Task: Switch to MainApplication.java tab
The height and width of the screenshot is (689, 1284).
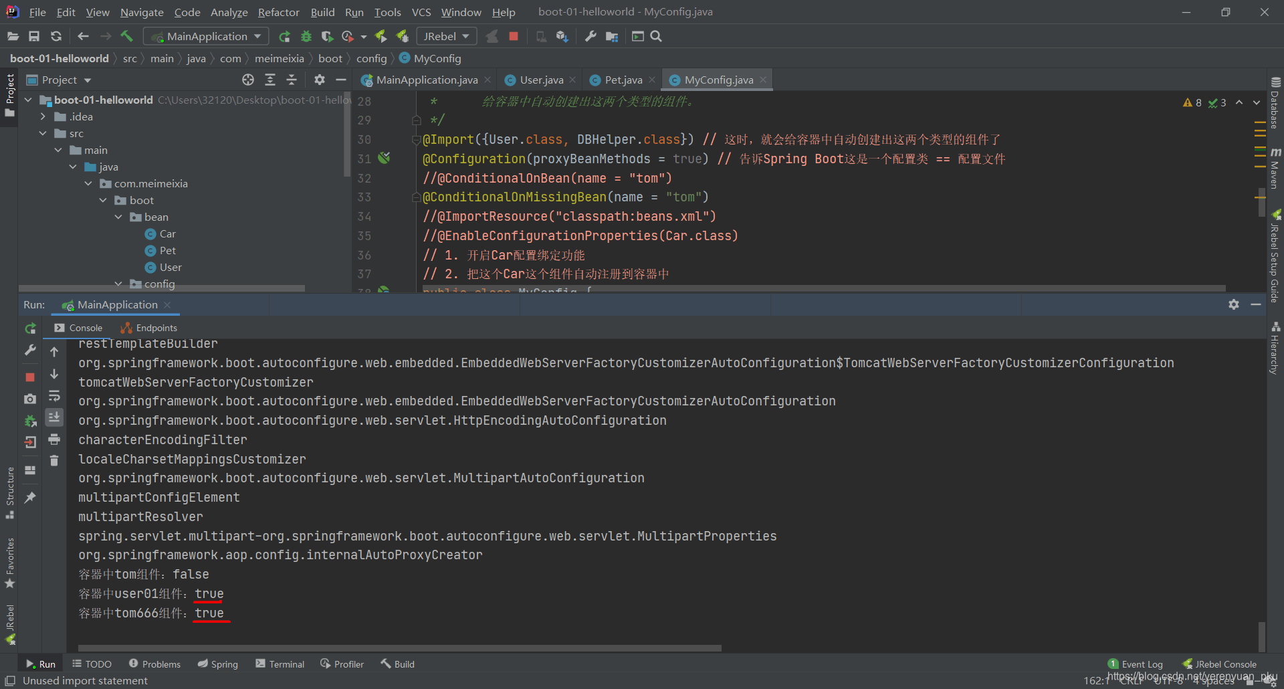Action: [x=426, y=80]
